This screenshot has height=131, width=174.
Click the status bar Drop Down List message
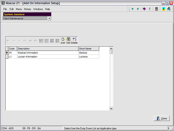[x=90, y=128]
